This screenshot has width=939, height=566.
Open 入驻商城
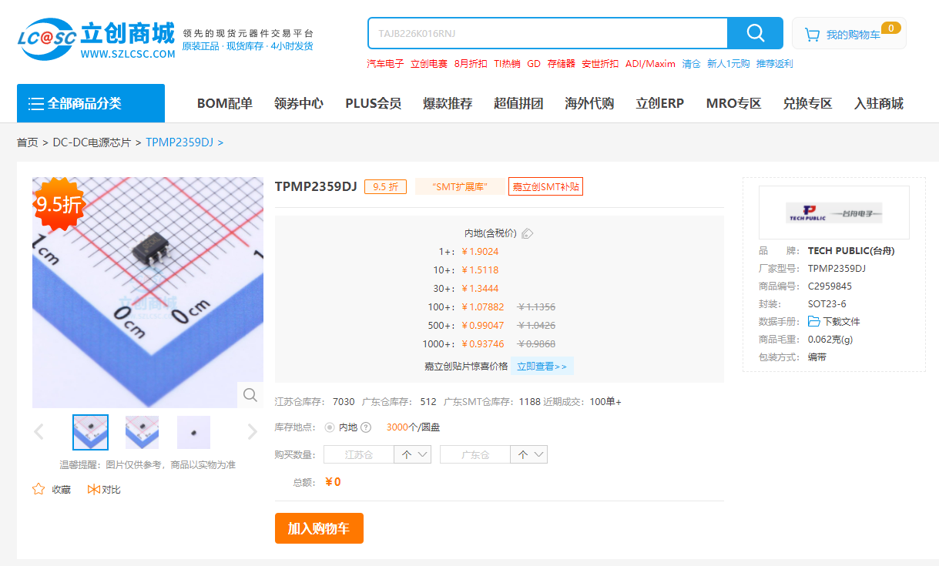tap(879, 103)
